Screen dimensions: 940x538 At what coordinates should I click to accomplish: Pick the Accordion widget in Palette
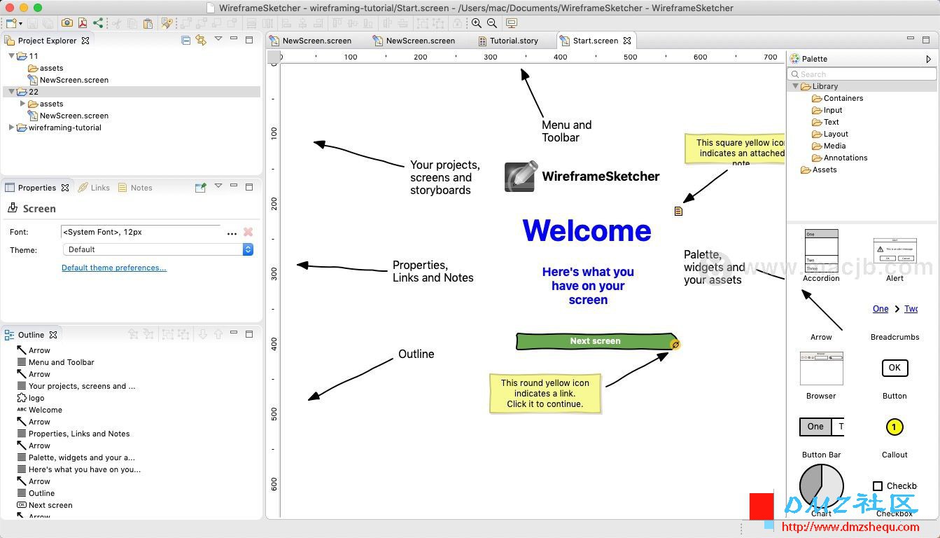click(x=821, y=256)
